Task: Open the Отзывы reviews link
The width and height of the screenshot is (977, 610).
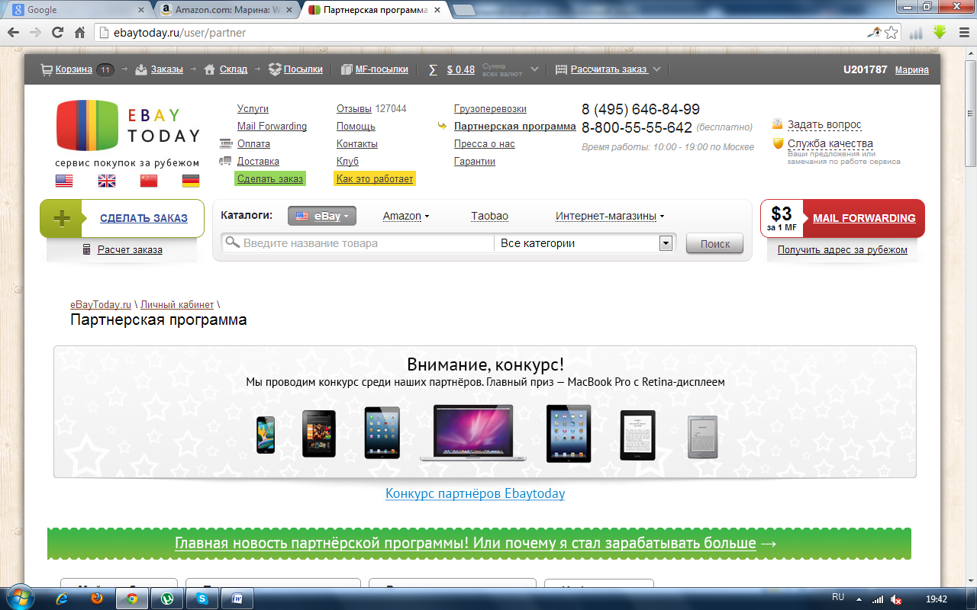Action: click(354, 109)
